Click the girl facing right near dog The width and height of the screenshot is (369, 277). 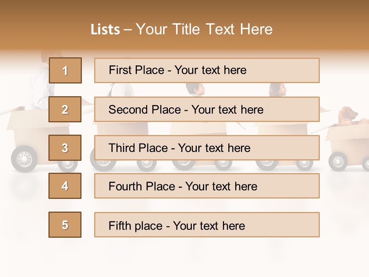278,90
